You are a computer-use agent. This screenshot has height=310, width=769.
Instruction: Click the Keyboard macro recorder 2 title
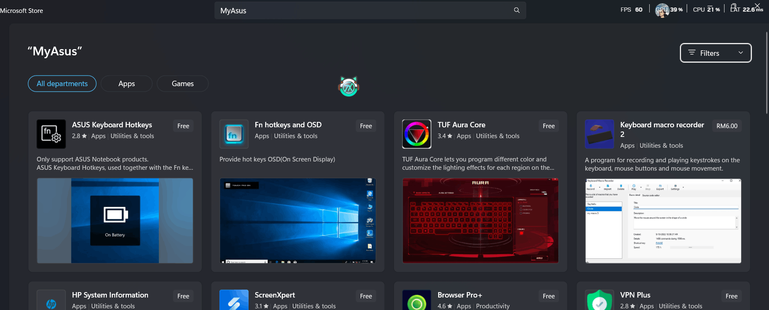click(x=662, y=129)
